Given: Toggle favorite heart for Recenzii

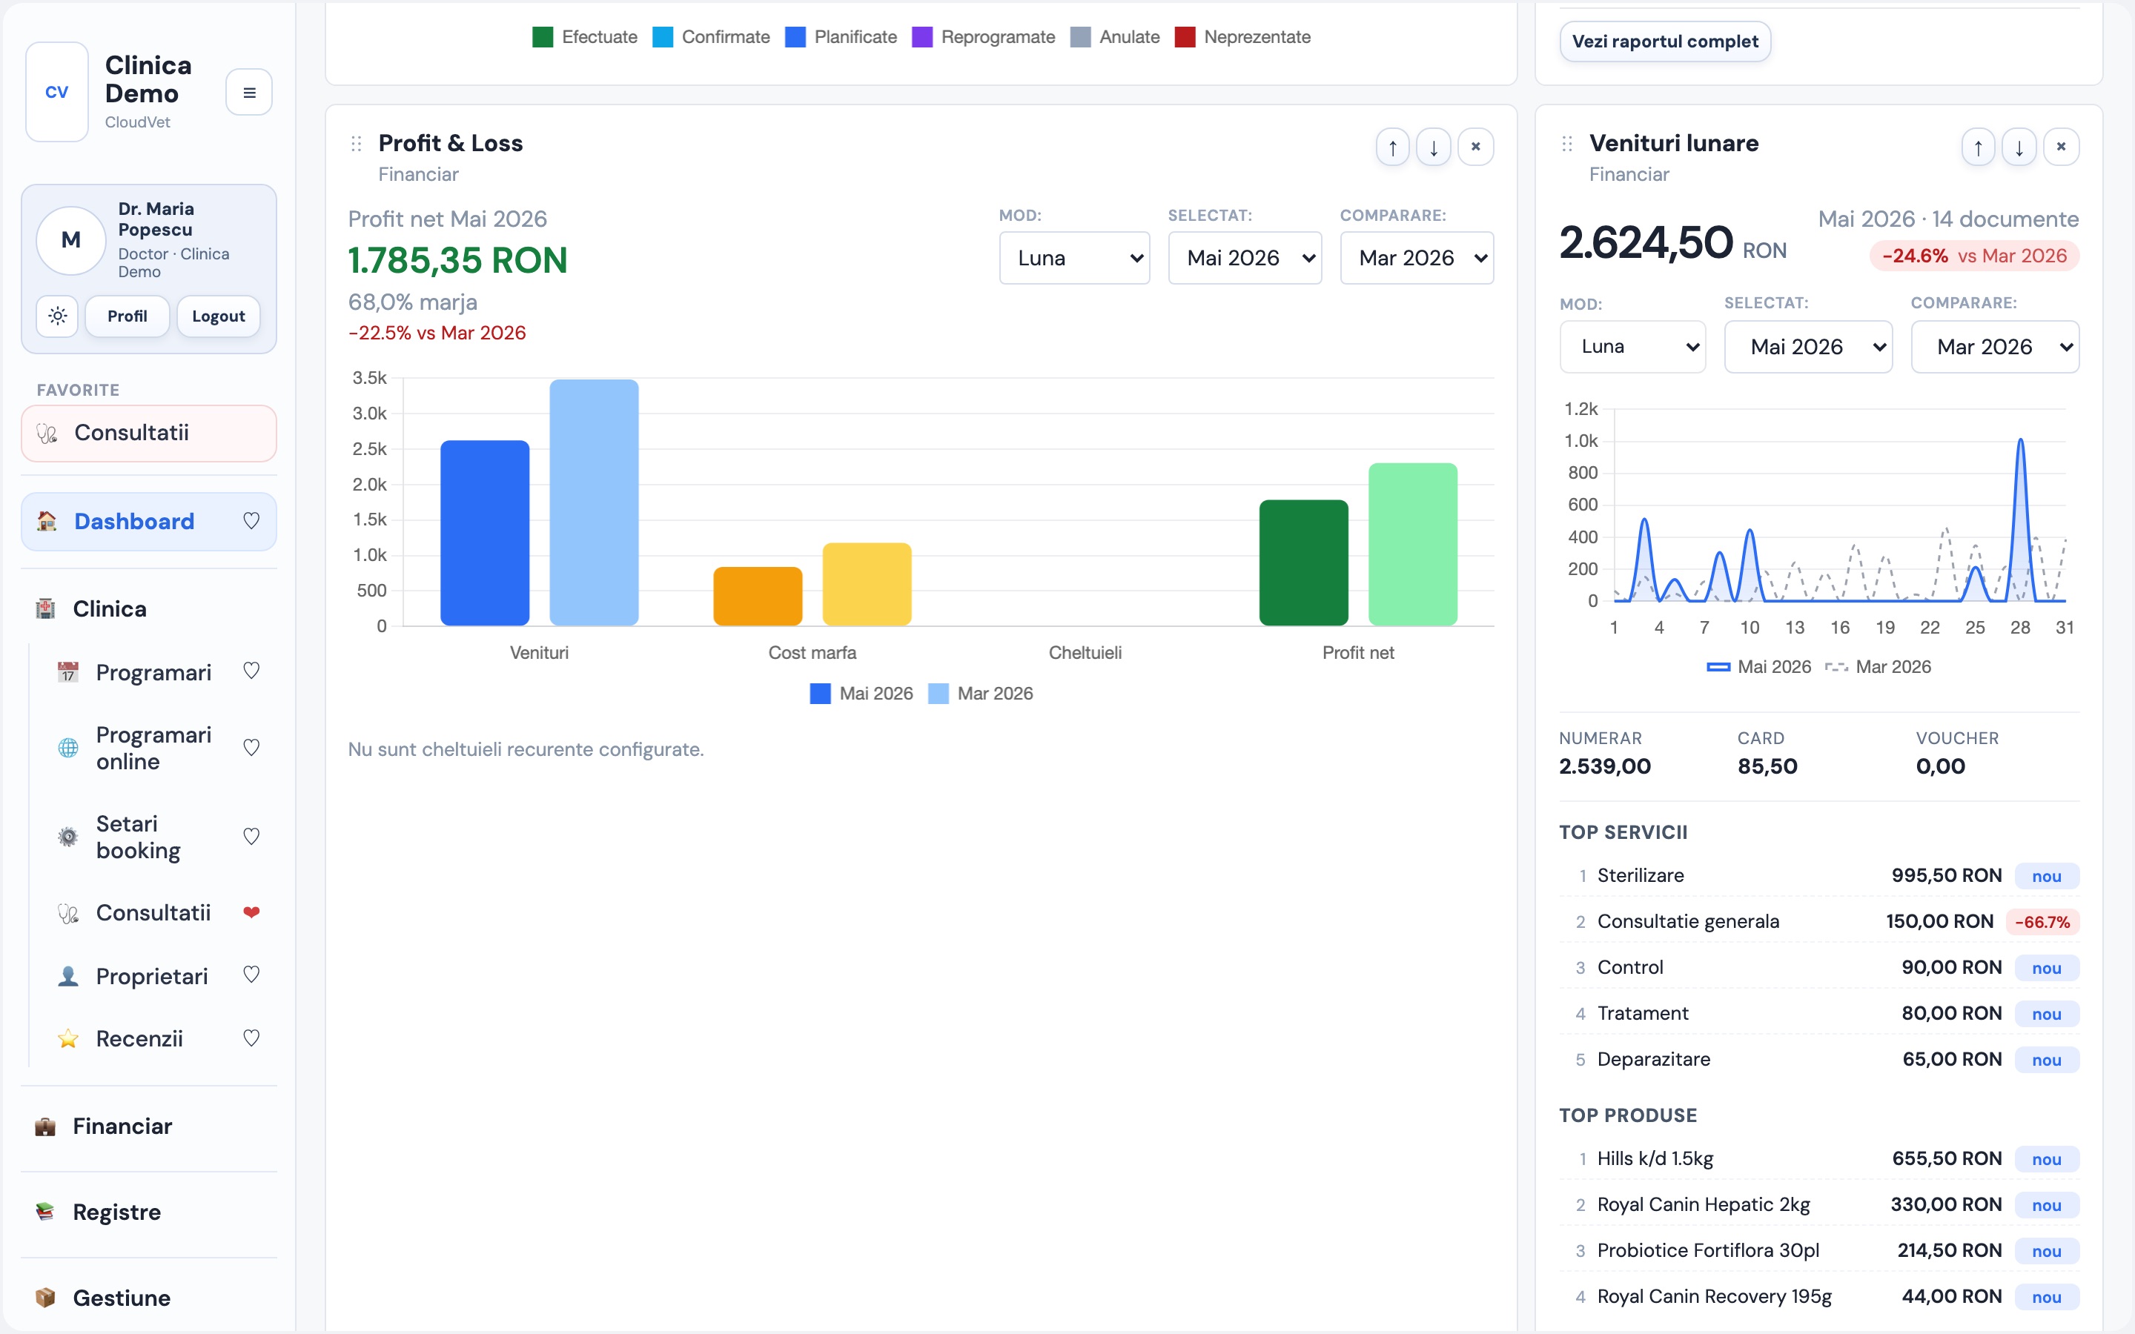Looking at the screenshot, I should [x=251, y=1038].
